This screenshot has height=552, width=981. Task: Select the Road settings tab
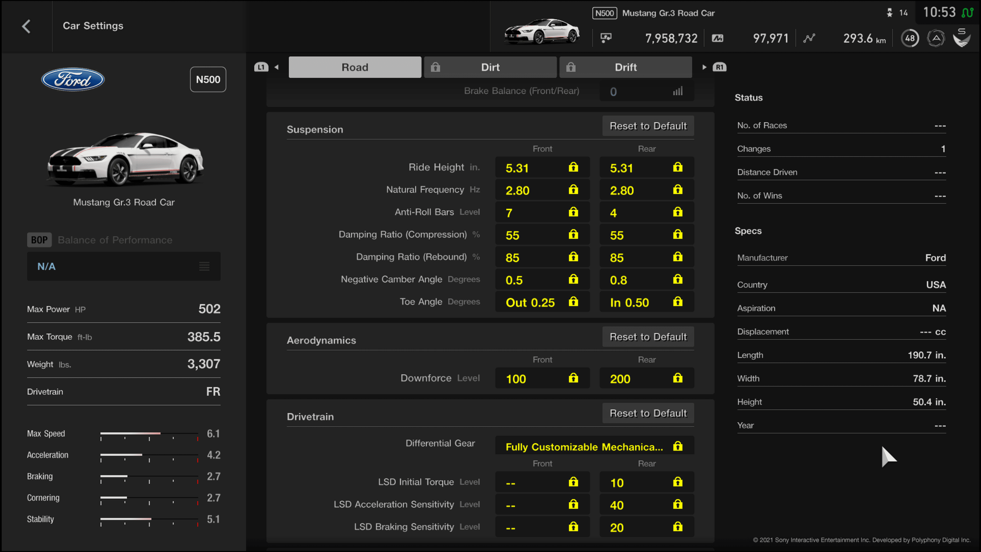(355, 67)
